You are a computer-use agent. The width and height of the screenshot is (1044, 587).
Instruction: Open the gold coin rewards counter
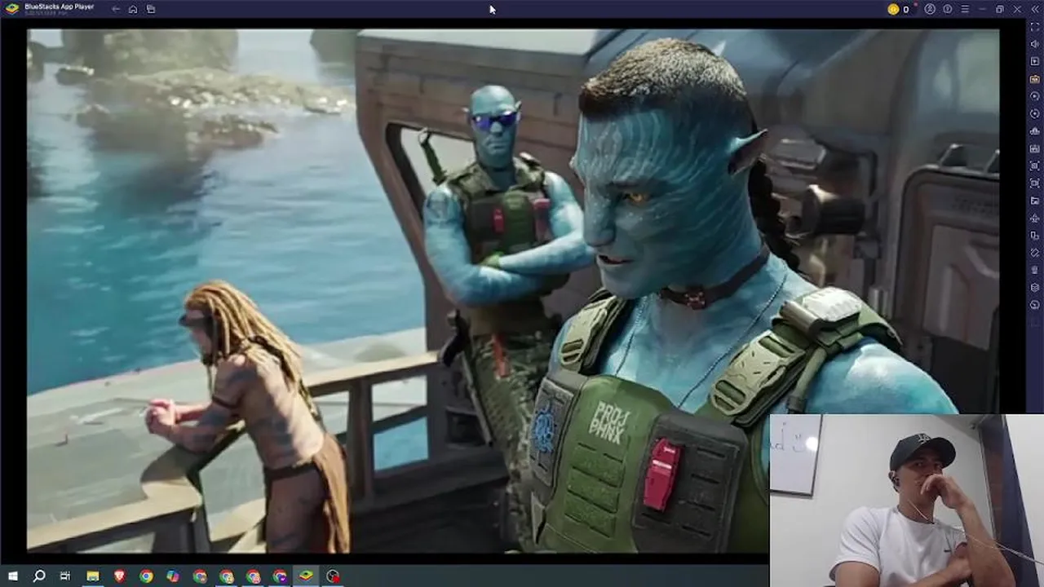(898, 9)
